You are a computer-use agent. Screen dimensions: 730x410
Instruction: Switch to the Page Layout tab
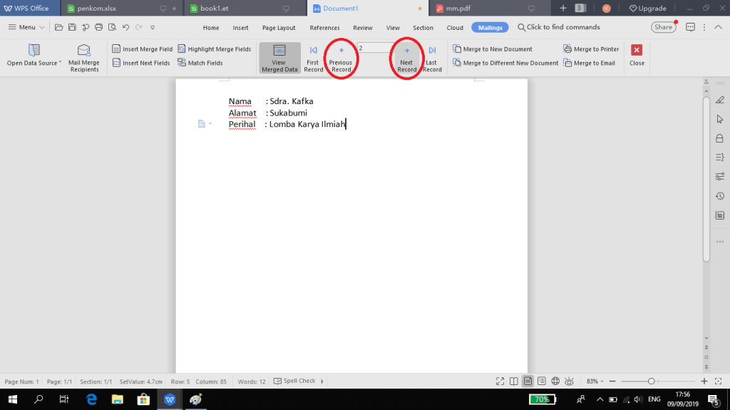tap(279, 28)
